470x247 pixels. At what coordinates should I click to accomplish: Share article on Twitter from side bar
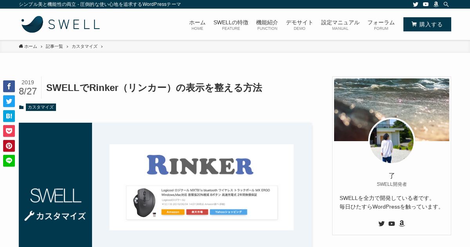coord(9,101)
